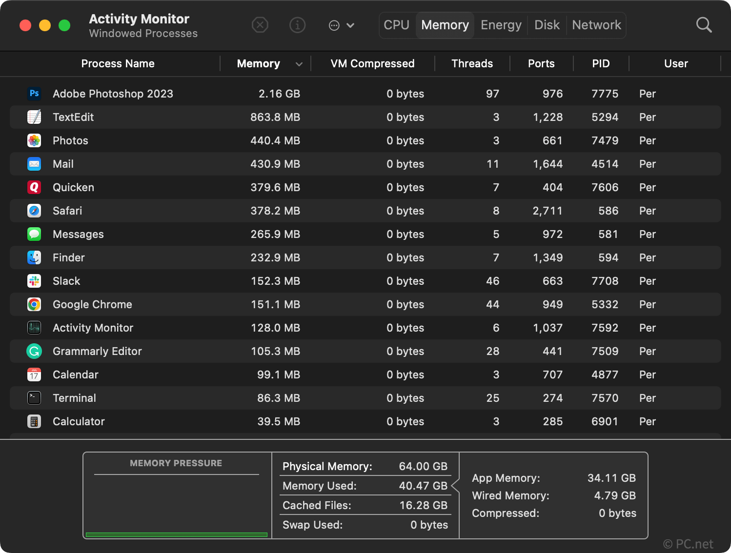
Task: Click the 128.0 MB memory value
Action: pyautogui.click(x=275, y=328)
